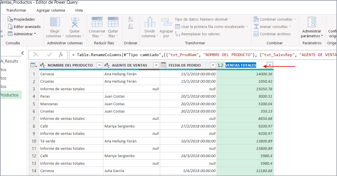Use first row as headers button
This screenshot has height=176, width=337.
tap(212, 27)
